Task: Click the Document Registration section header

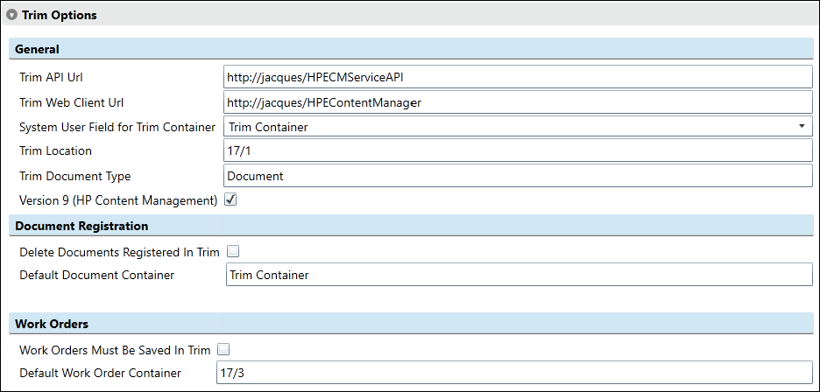Action: coord(411,225)
